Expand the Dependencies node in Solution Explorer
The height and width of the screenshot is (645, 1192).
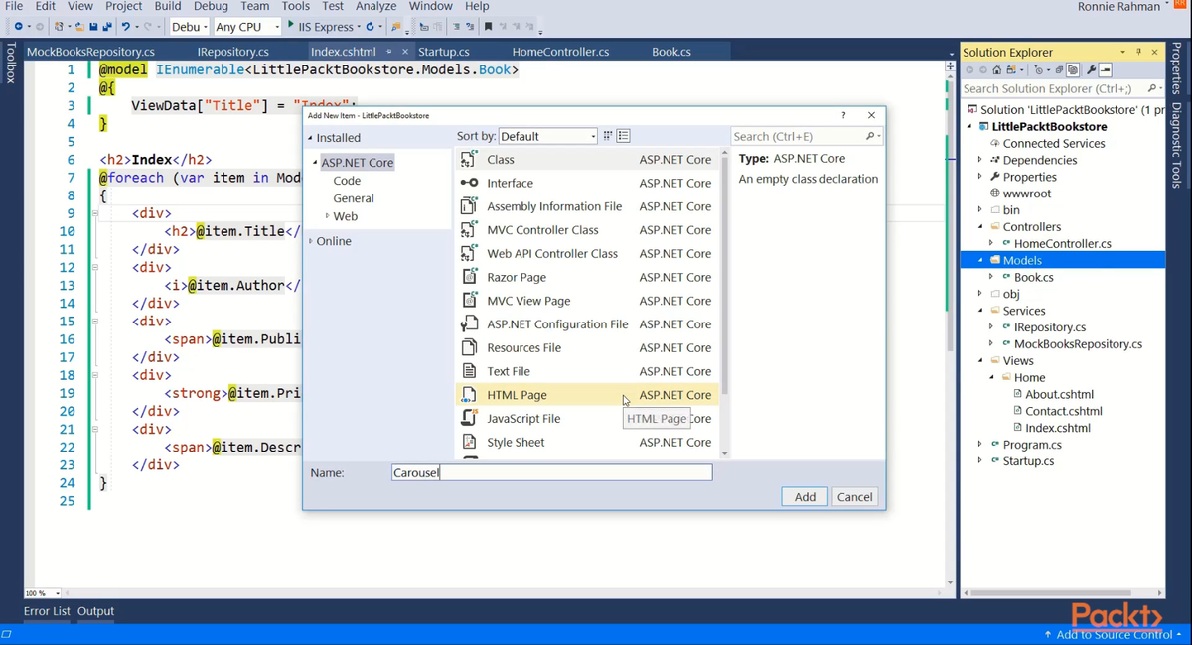[980, 160]
